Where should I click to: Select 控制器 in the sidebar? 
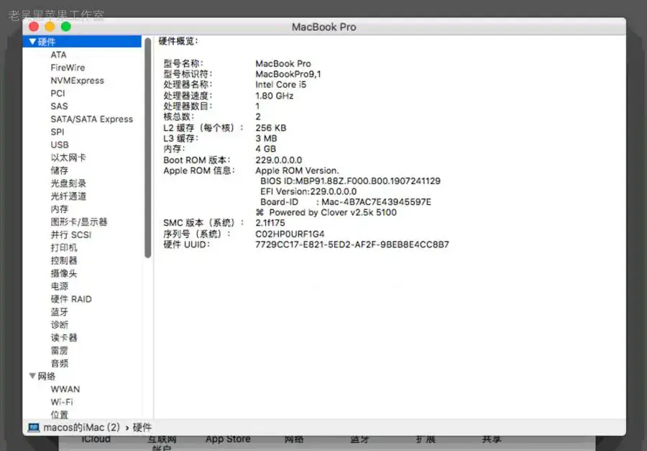point(64,260)
